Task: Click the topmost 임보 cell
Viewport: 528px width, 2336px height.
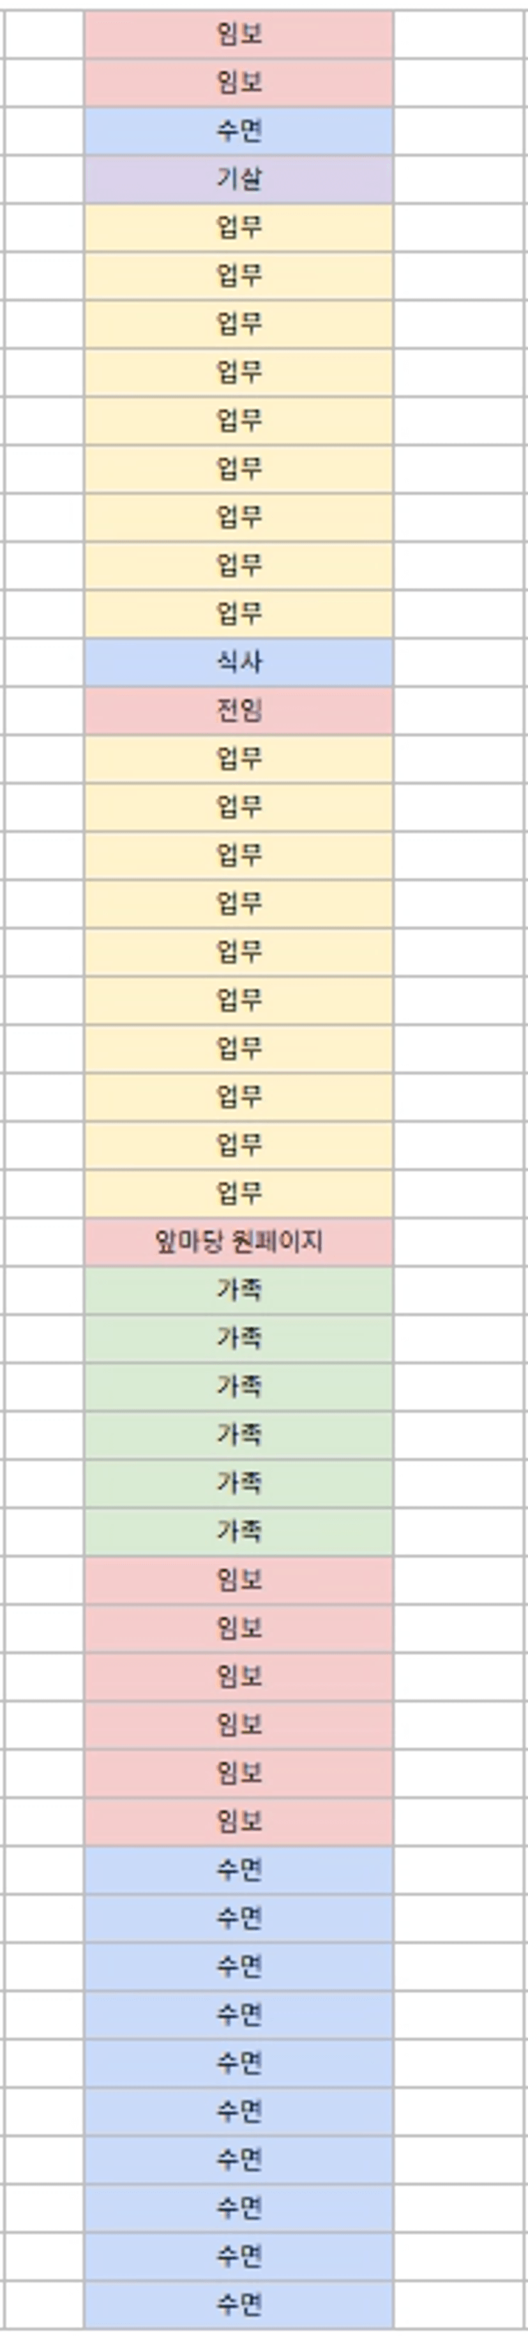Action: click(239, 35)
